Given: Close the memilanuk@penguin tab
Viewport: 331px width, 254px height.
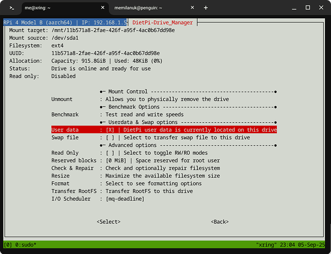Looking at the screenshot, I should (192, 8).
